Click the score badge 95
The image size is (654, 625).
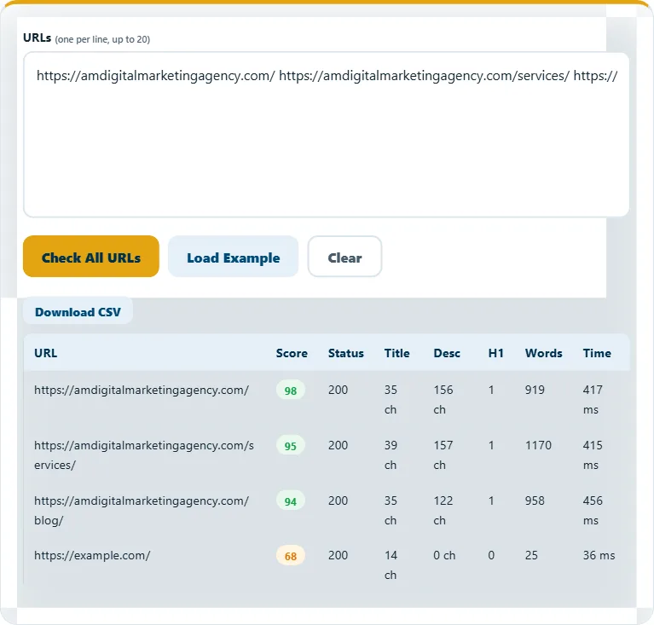[x=290, y=446]
